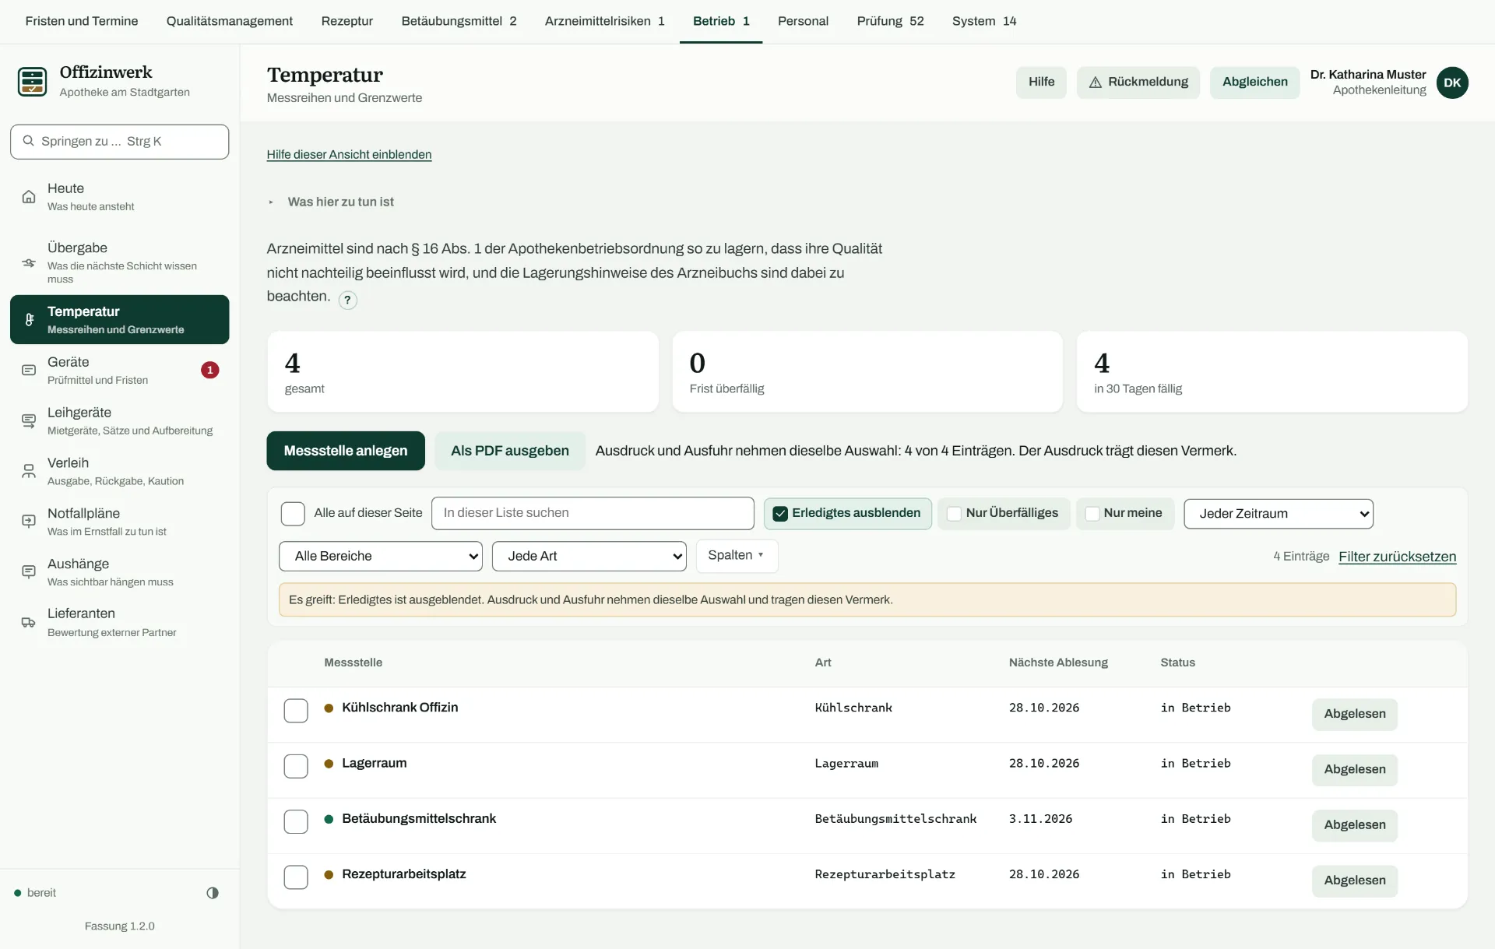Switch to the Betäubungsmittel tab
1495x949 pixels.
(x=459, y=21)
